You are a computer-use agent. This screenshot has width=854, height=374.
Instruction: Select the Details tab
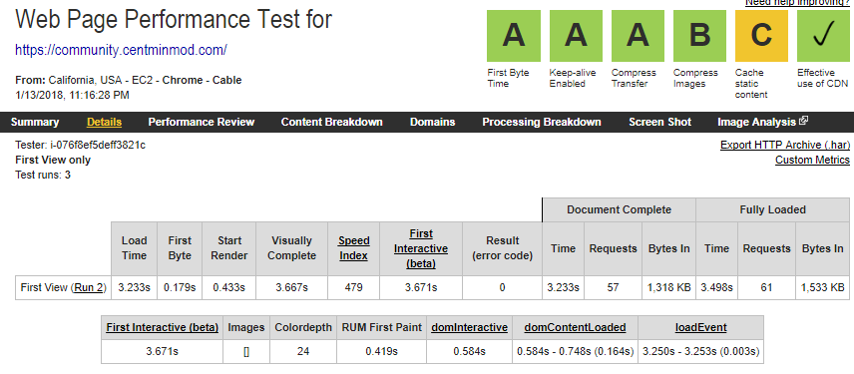pos(104,122)
